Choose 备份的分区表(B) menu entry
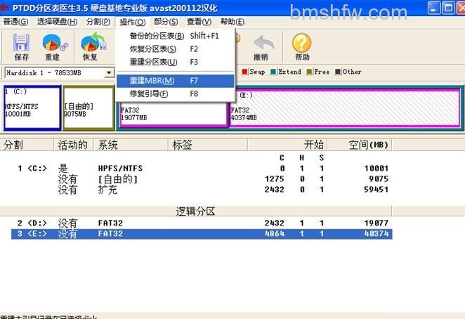 (176, 36)
